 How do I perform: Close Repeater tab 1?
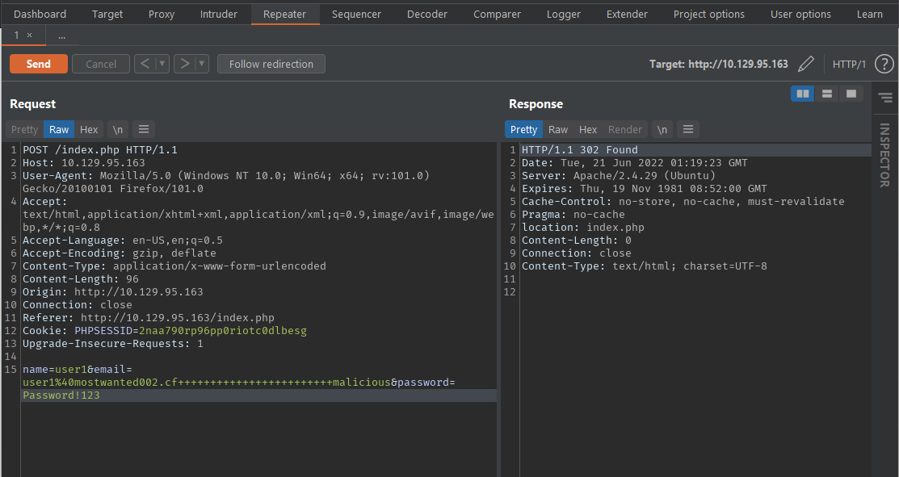pos(30,36)
